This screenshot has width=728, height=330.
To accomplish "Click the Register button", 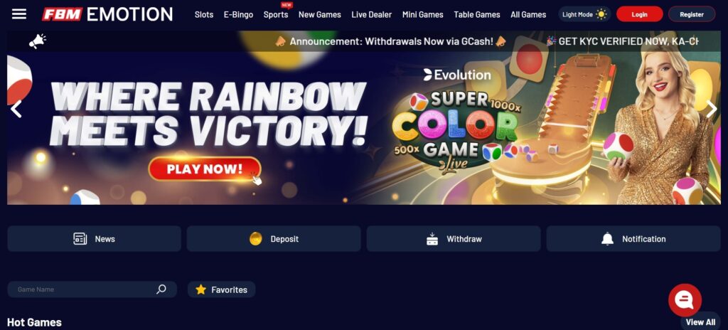I will 691,14.
